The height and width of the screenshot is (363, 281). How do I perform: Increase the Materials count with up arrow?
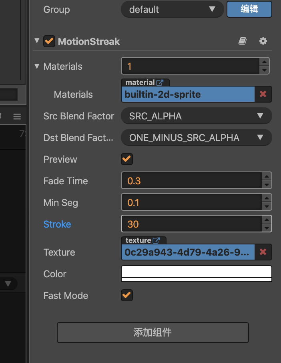[x=264, y=62]
